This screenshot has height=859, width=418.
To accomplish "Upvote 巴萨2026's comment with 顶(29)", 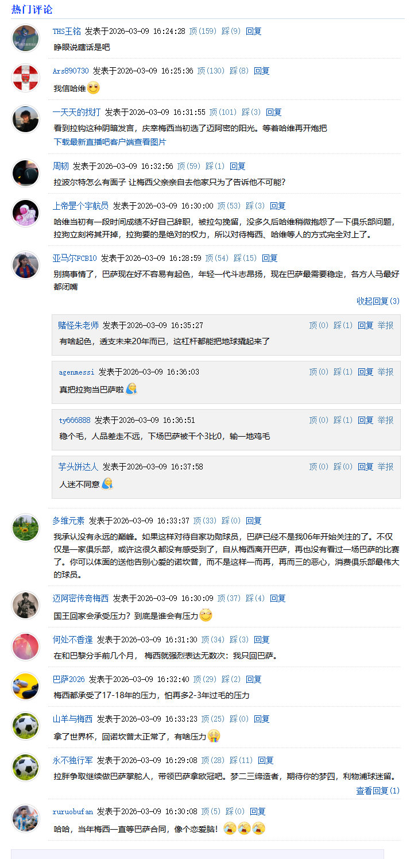I will pyautogui.click(x=203, y=679).
